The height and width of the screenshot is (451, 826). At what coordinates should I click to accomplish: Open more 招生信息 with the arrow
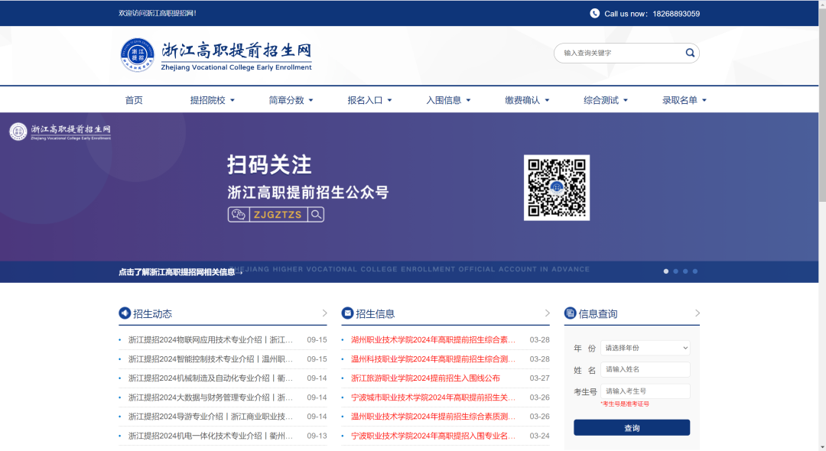click(x=548, y=313)
